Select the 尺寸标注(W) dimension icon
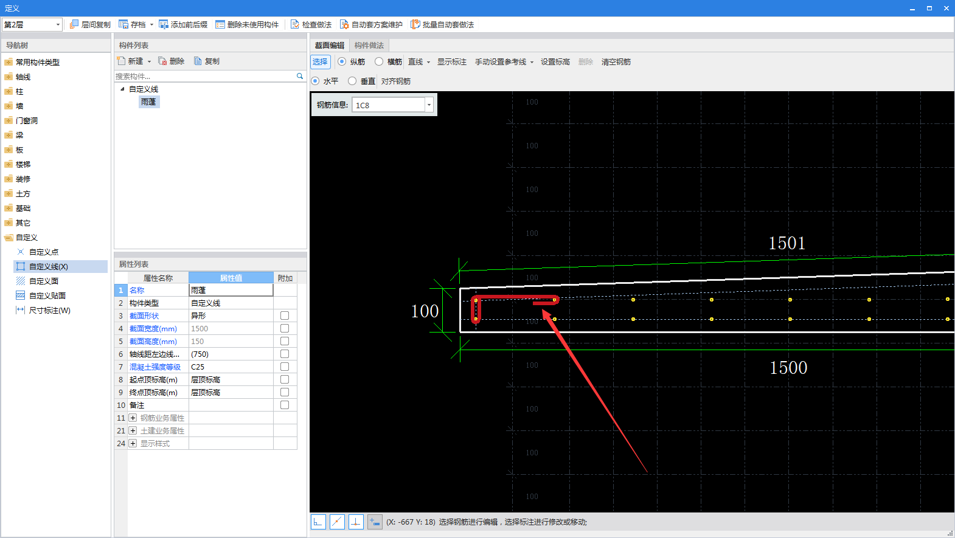This screenshot has height=538, width=955. point(21,310)
